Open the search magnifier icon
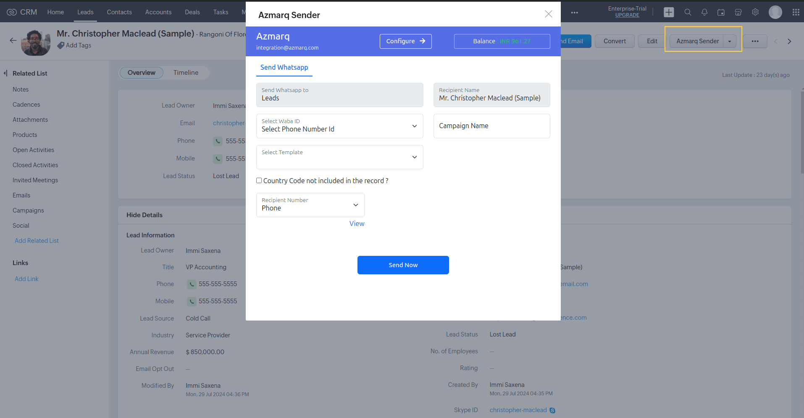Image resolution: width=804 pixels, height=418 pixels. (x=688, y=12)
